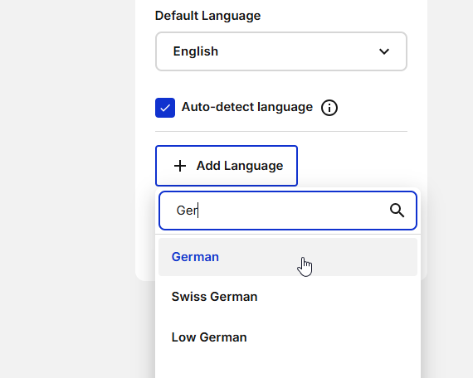The image size is (473, 378).
Task: Focus the language search field containing Ger
Action: click(x=288, y=211)
